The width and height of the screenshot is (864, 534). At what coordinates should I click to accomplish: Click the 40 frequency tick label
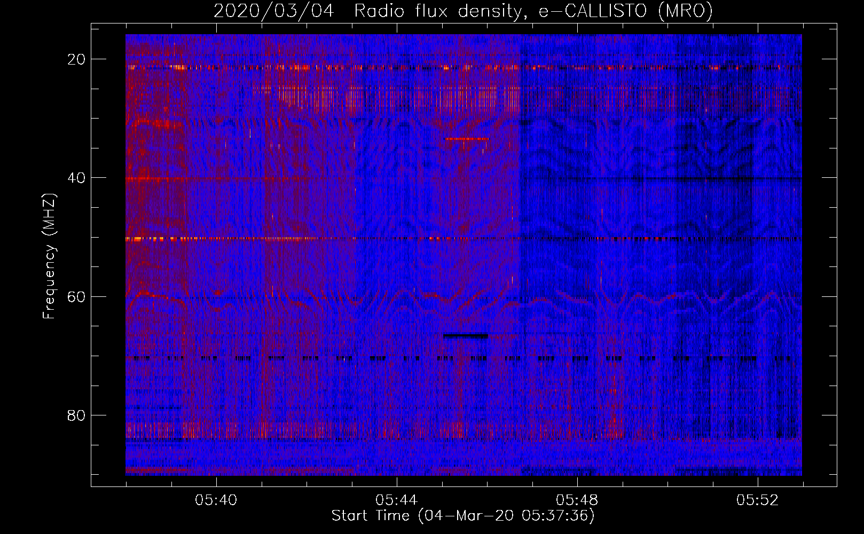tap(77, 178)
